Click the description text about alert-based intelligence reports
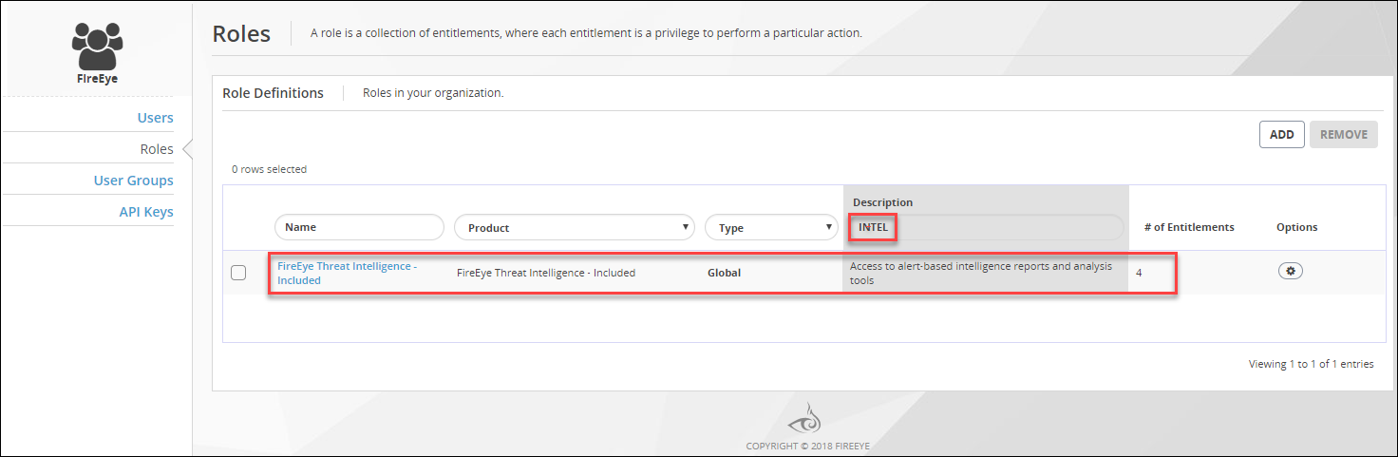This screenshot has width=1398, height=457. (x=981, y=273)
